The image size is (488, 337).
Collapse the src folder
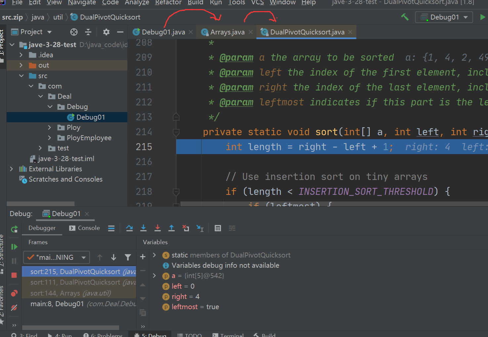tap(21, 76)
